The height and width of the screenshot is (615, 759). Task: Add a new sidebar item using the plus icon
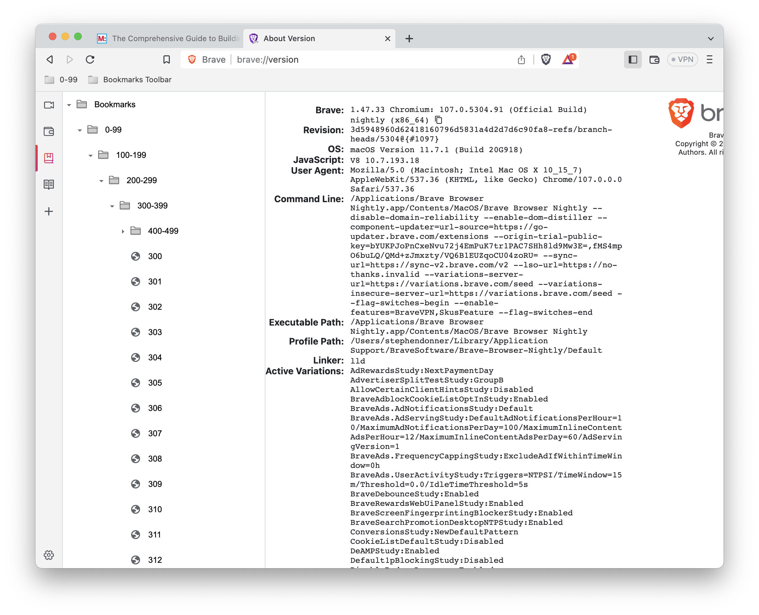coord(49,212)
